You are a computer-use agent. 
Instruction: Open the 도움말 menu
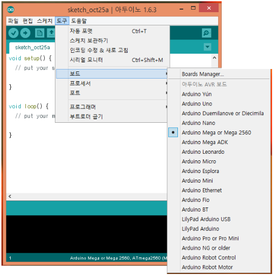pos(79,21)
